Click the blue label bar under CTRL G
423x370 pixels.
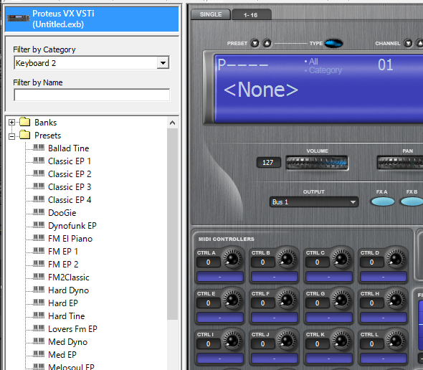point(329,318)
